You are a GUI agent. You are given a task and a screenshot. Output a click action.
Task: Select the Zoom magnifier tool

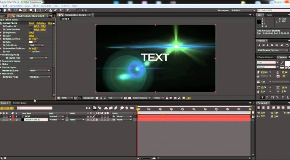pos(10,10)
